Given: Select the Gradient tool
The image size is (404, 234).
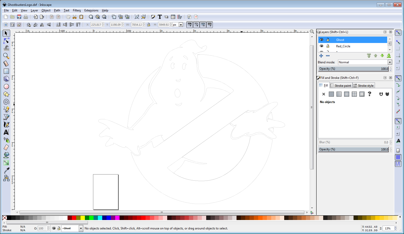Looking at the screenshot, I should [6, 163].
